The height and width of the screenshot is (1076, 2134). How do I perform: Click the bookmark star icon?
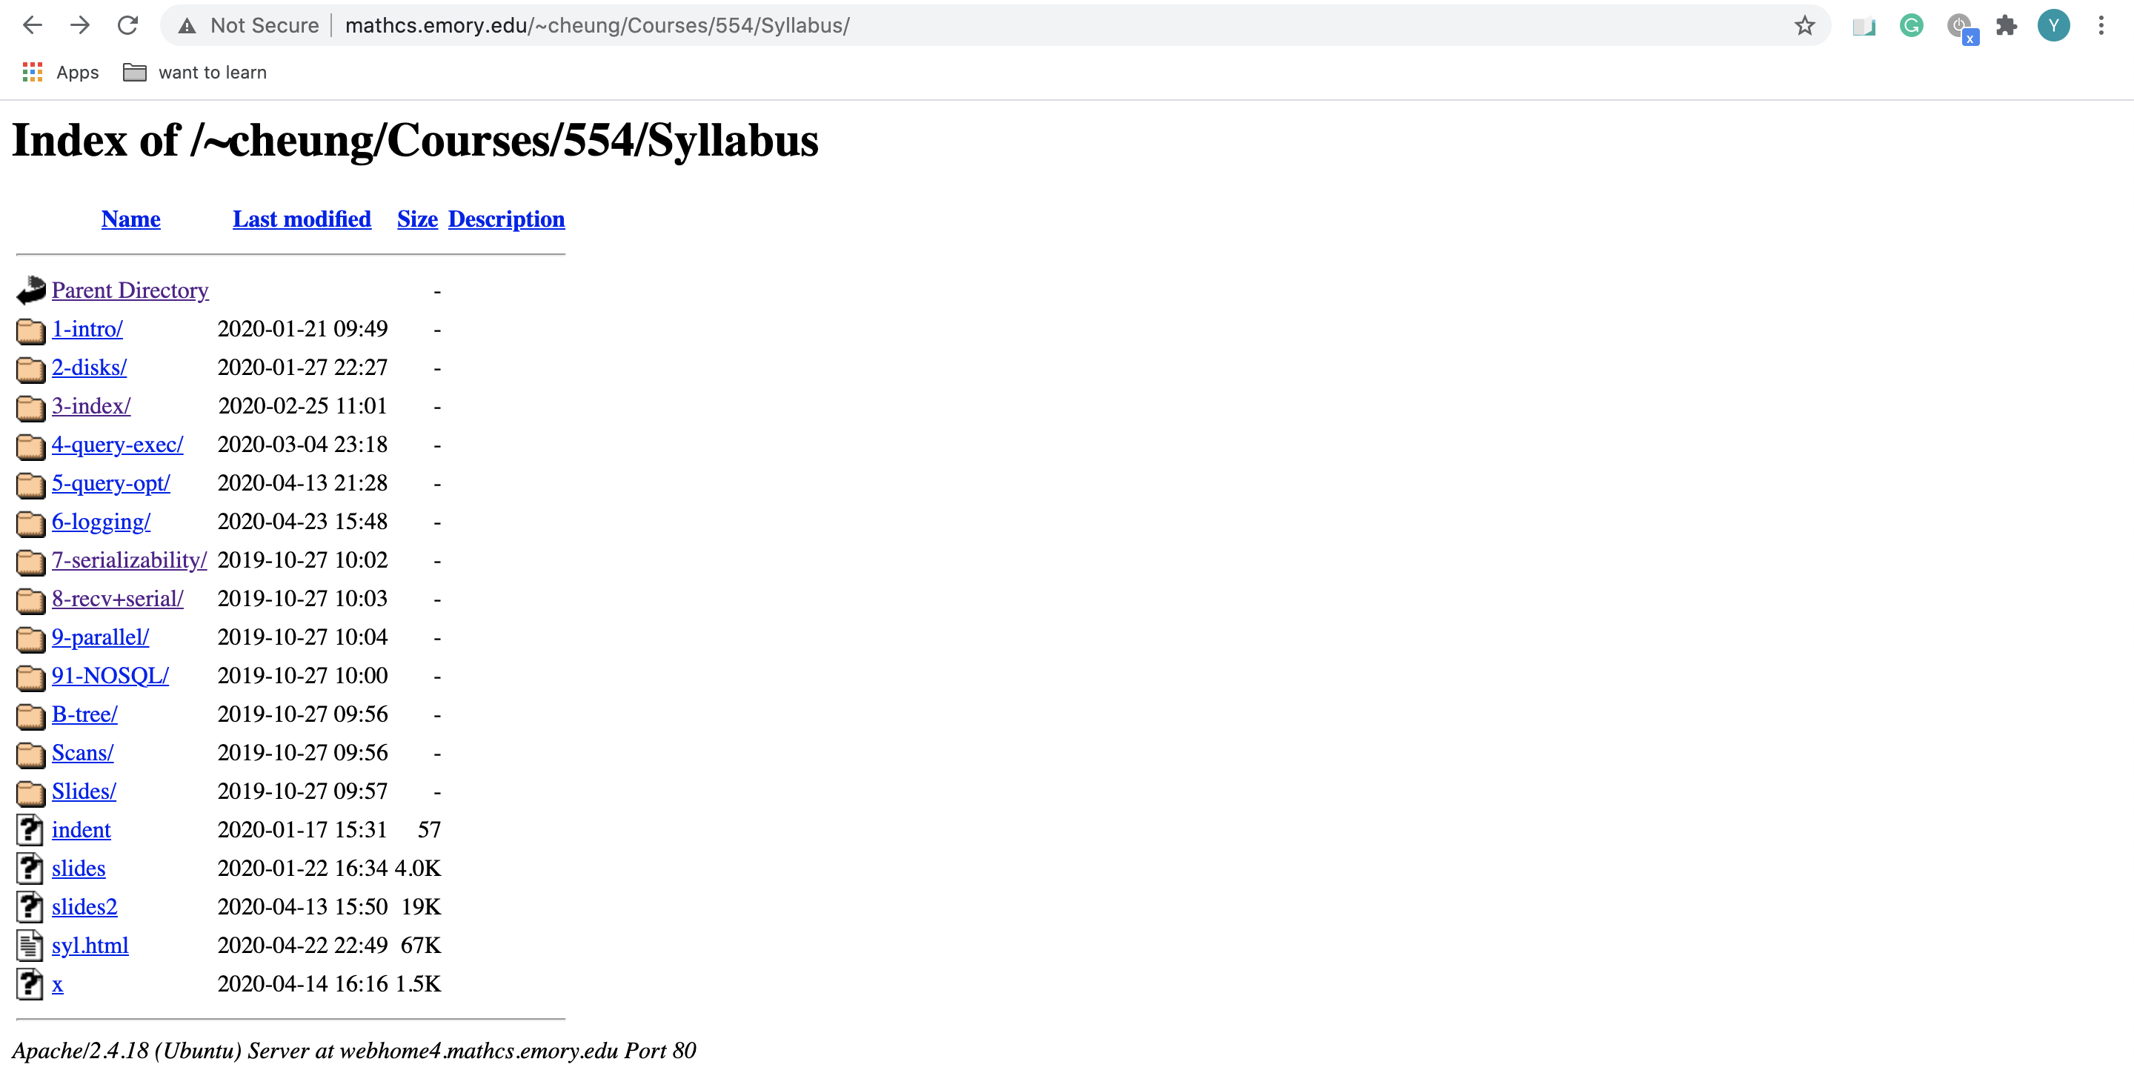pyautogui.click(x=1809, y=24)
